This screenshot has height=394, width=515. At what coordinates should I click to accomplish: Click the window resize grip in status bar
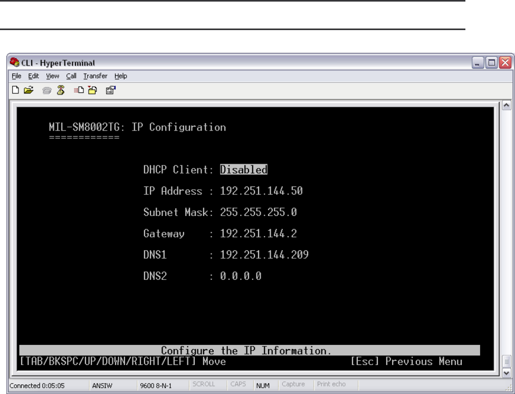[510, 388]
